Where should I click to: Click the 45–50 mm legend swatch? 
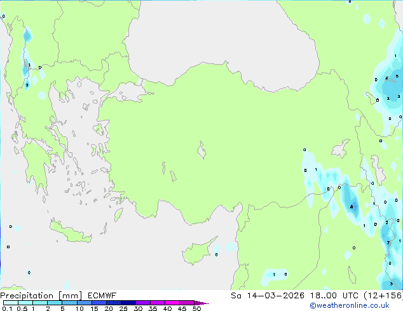187,303
